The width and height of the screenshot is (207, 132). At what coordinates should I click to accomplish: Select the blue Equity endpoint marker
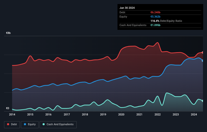coord(203,61)
